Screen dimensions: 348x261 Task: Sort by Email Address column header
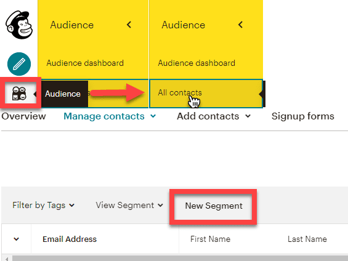(x=70, y=239)
